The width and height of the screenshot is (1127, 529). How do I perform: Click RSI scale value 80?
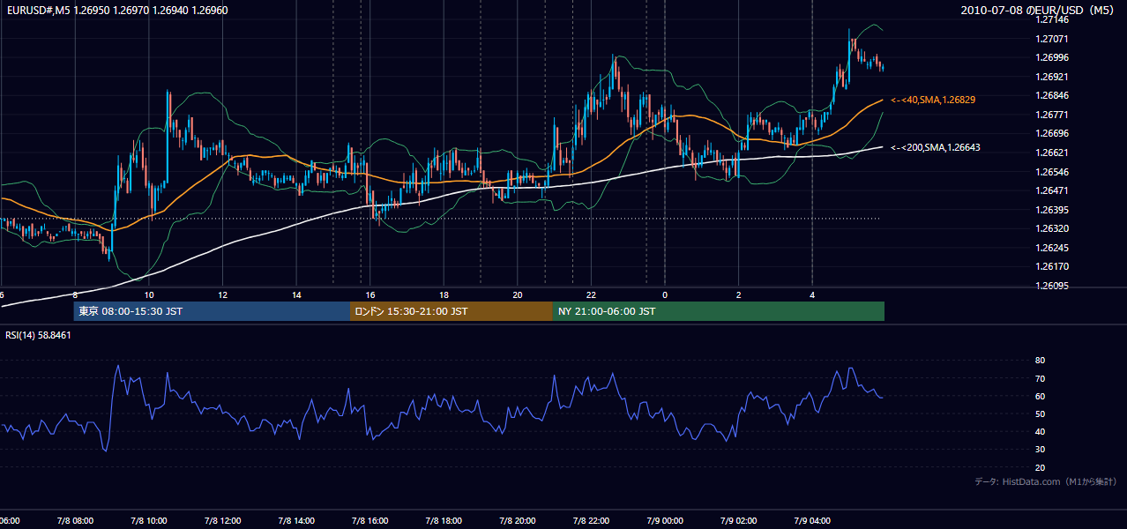tap(1040, 361)
